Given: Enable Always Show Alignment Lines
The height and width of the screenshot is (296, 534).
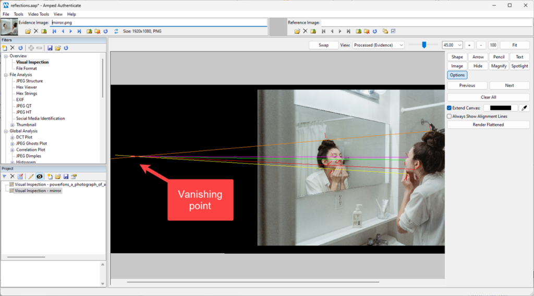Looking at the screenshot, I should (449, 116).
